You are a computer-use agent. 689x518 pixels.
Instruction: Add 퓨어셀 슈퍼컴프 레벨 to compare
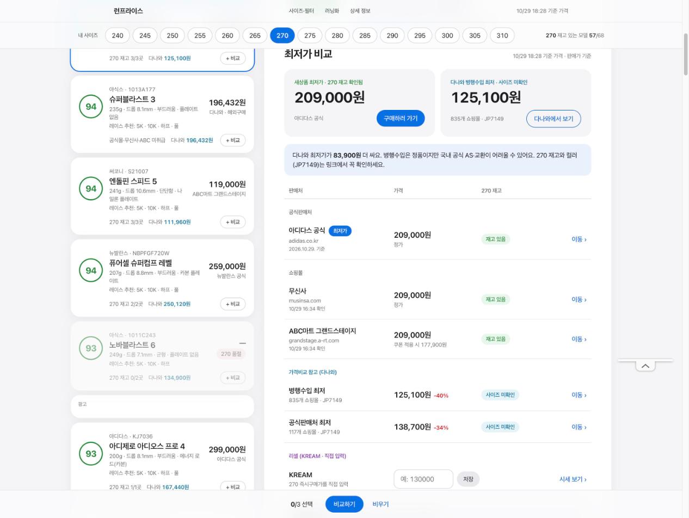coord(233,304)
